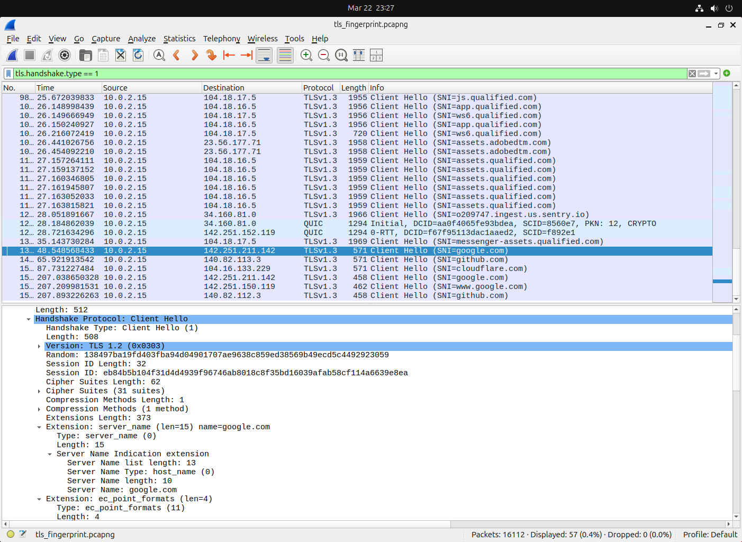
Task: Select the SNI=js.qualified.com packet row
Action: pos(357,98)
